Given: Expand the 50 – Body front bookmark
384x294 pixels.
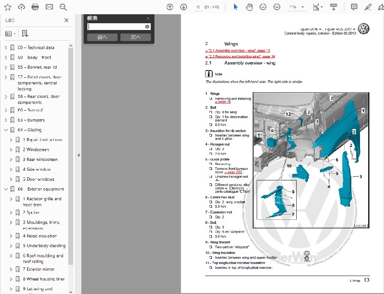Looking at the screenshot, I should (x=6, y=57).
